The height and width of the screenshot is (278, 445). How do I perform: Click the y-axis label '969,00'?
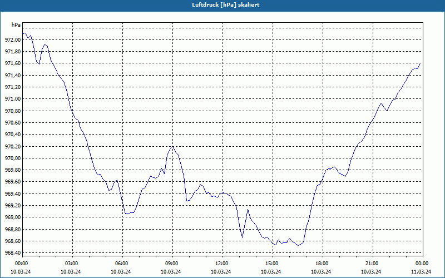pos(13,217)
